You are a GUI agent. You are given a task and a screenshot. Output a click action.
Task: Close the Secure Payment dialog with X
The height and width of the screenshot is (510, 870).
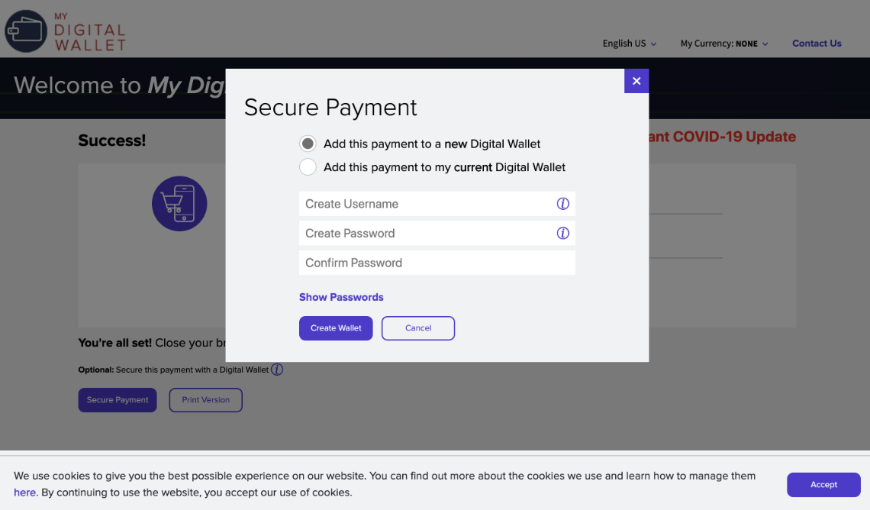(x=636, y=81)
